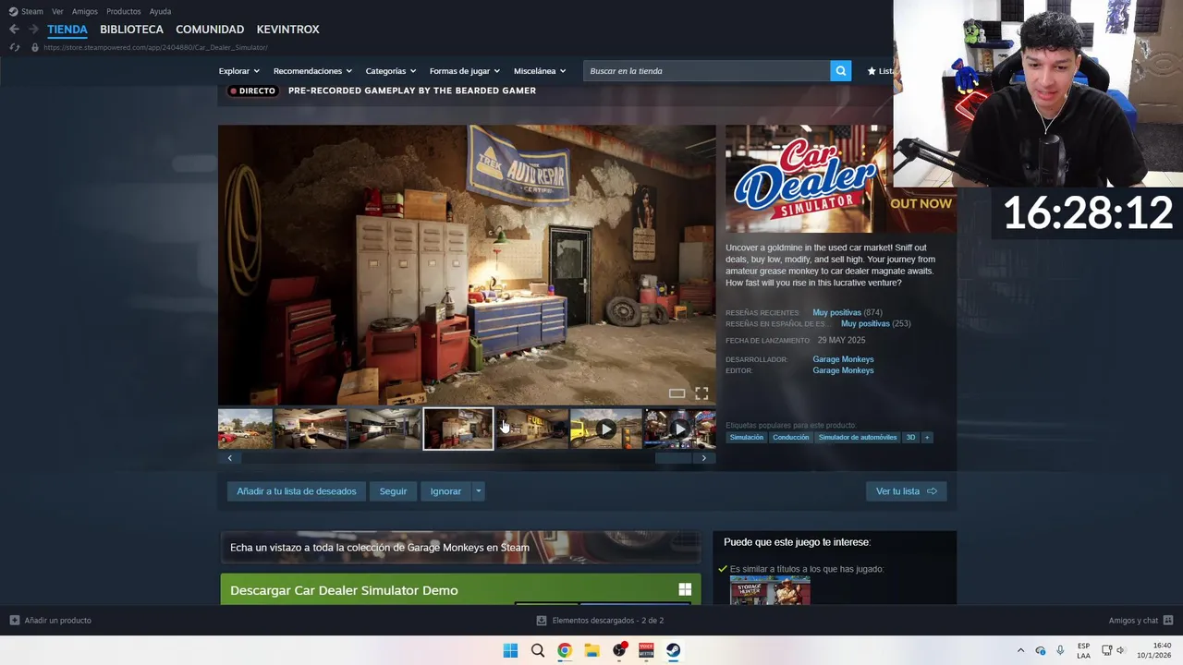This screenshot has height=665, width=1183.
Task: Open recent reviews Muy positivas (874) link
Action: (847, 312)
